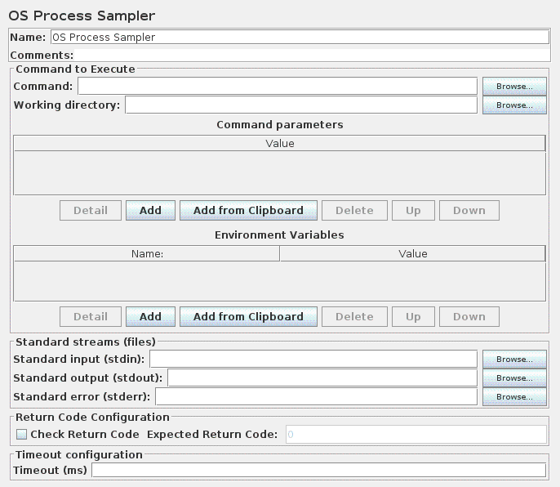Image resolution: width=560 pixels, height=487 pixels.
Task: Add command parameters from Clipboard
Action: tap(248, 210)
